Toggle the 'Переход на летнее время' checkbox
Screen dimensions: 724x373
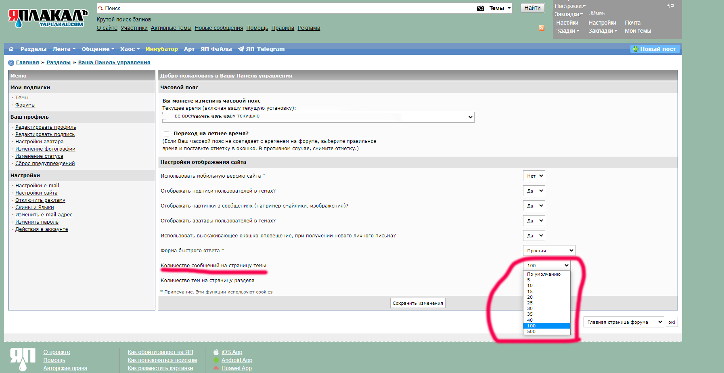click(x=166, y=134)
